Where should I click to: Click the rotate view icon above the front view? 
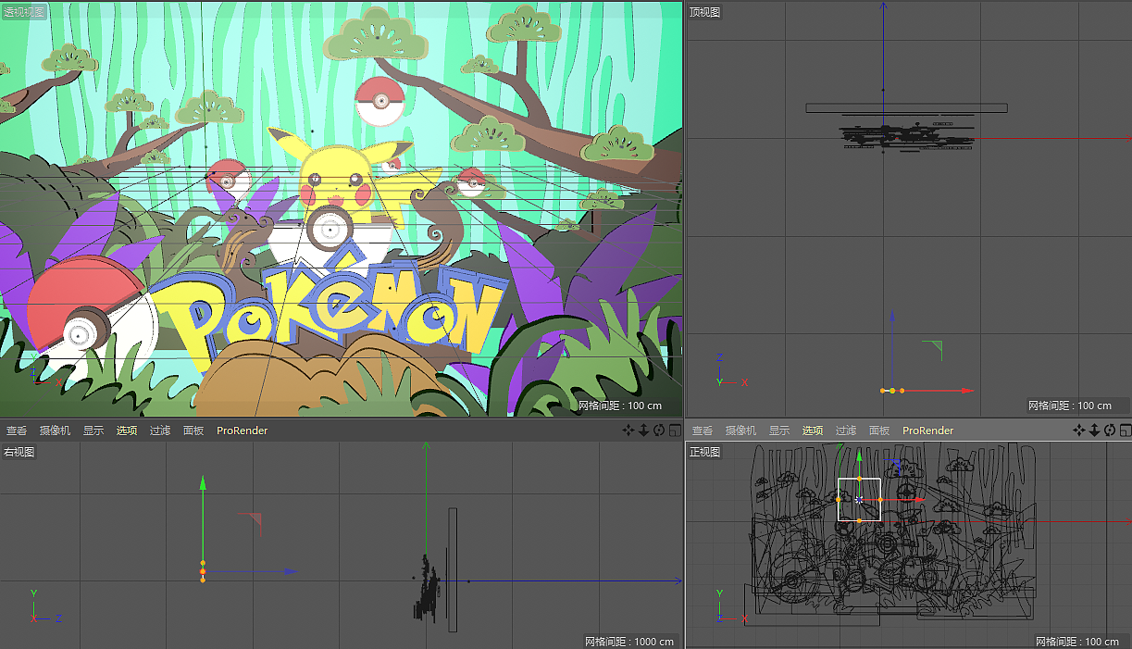click(1109, 431)
